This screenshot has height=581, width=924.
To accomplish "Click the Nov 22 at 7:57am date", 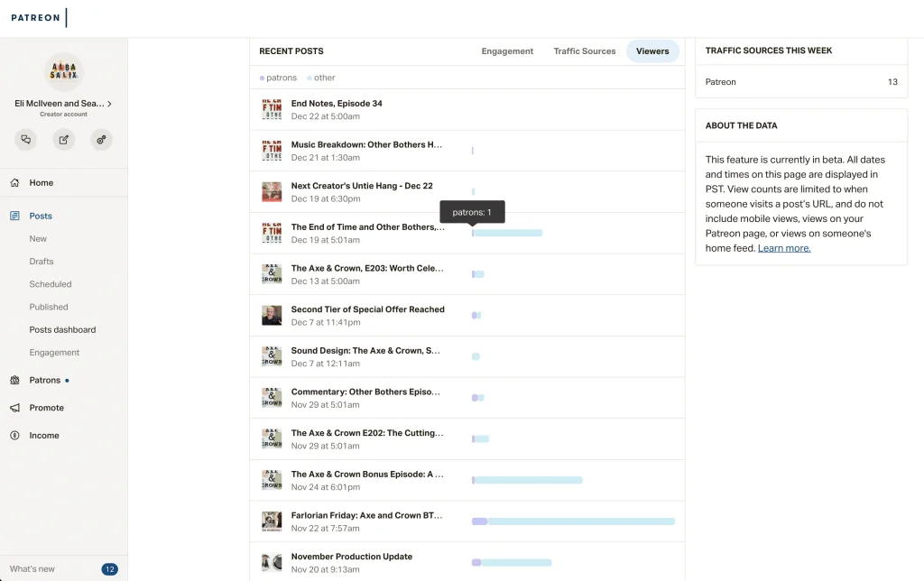I will (325, 529).
